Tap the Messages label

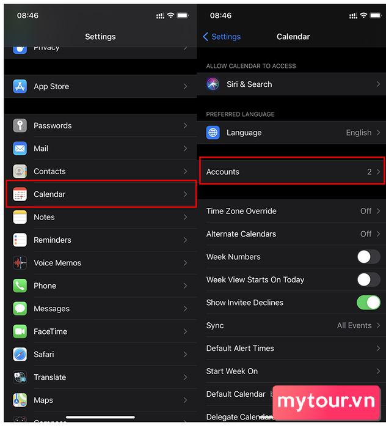point(51,309)
